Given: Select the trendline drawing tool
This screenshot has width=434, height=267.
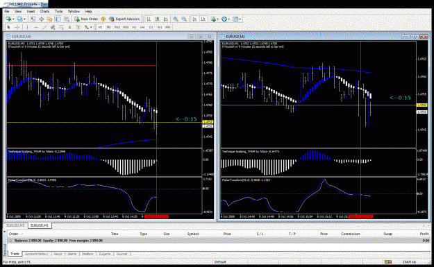Looking at the screenshot, I should coord(44,27).
